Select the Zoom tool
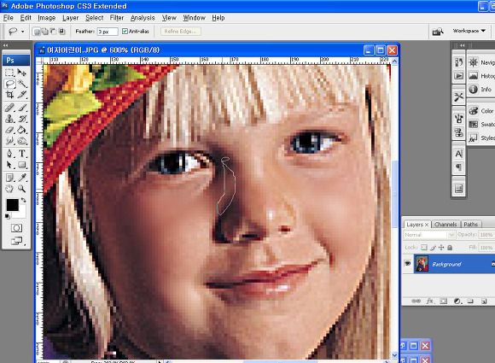Viewport: 495px width, 363px height. [x=22, y=189]
